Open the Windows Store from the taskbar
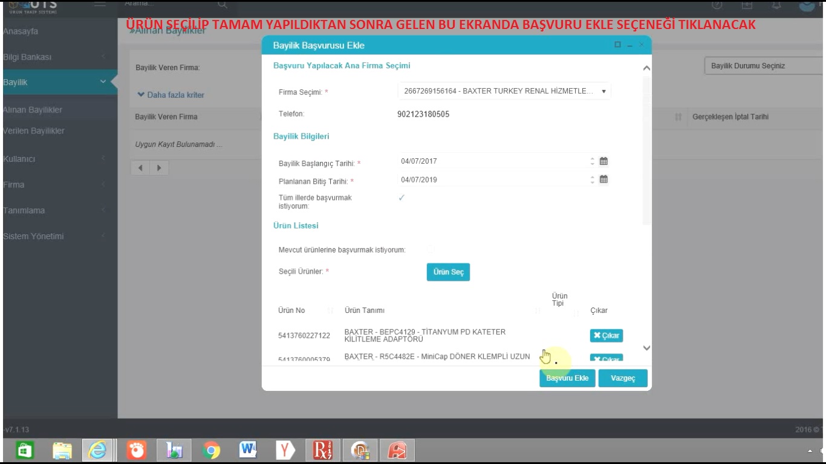The image size is (826, 464). (24, 450)
